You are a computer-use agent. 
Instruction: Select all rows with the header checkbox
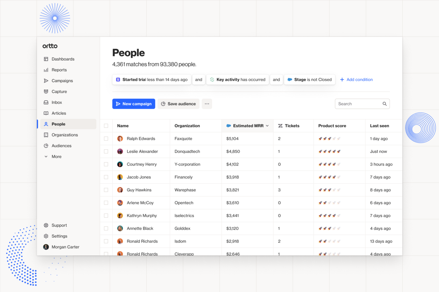[x=106, y=126]
